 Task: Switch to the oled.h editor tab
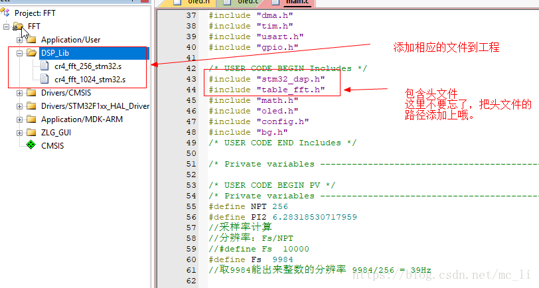tap(194, 3)
